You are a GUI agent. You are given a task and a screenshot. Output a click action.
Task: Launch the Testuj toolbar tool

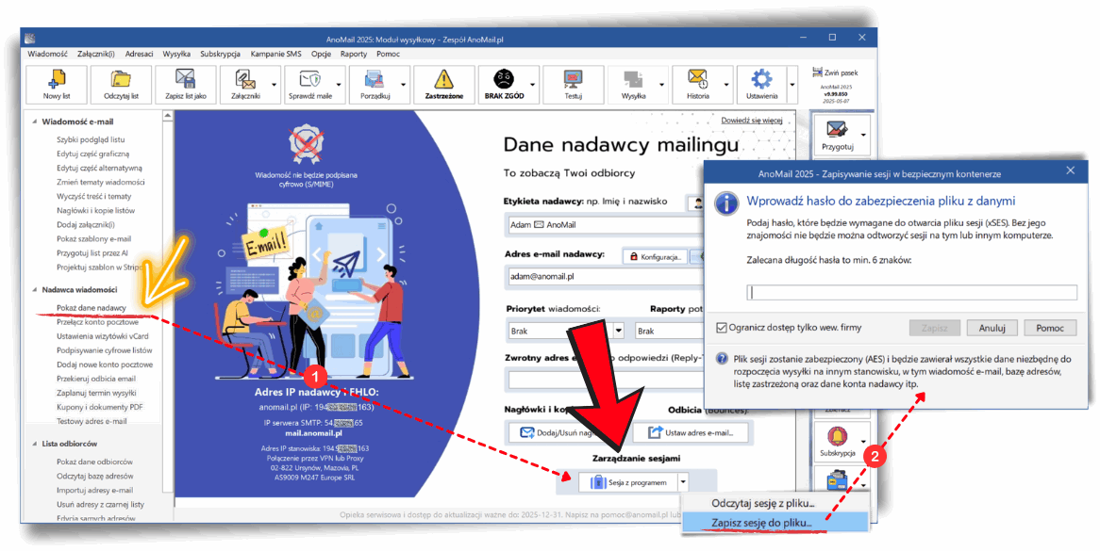point(574,85)
